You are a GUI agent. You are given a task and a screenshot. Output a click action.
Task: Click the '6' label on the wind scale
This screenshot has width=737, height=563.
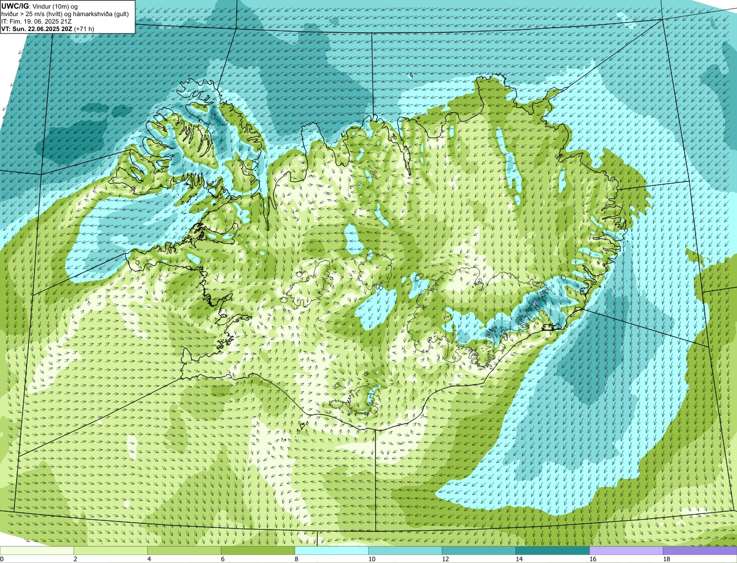(x=223, y=559)
